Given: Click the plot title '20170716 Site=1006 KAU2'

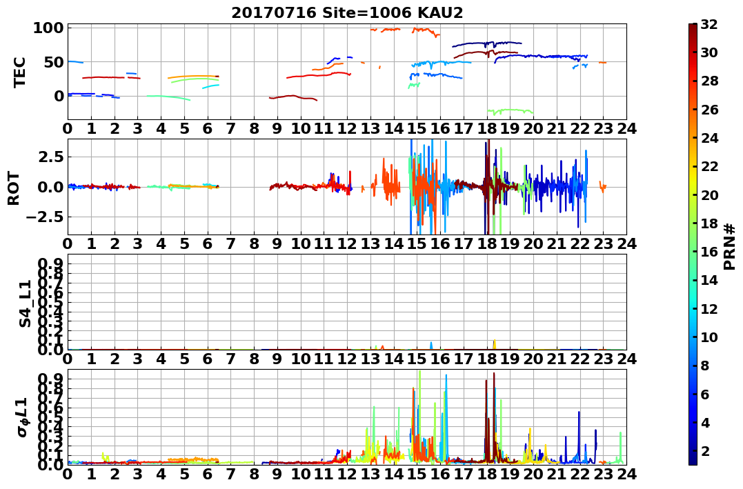Looking at the screenshot, I should (347, 12).
